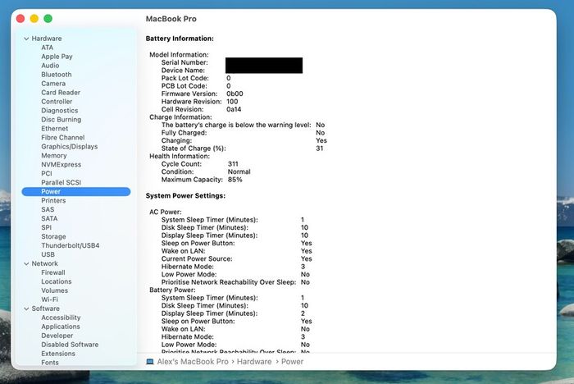Select Accessibility under Software
Viewport: 574px width, 384px height.
61,318
